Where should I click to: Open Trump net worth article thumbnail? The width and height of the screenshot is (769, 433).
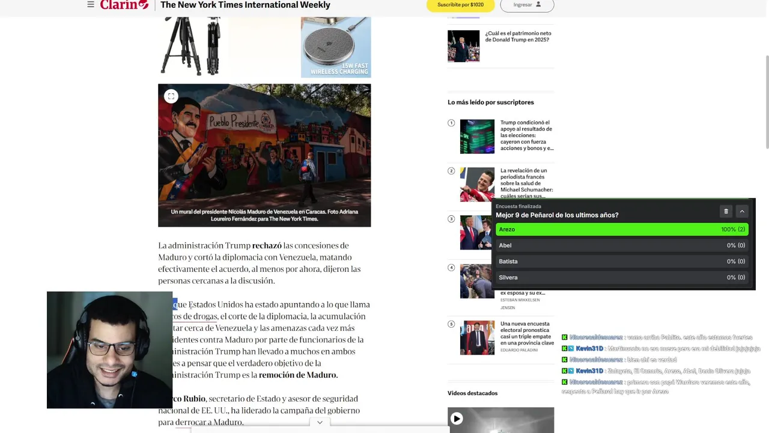click(x=463, y=46)
